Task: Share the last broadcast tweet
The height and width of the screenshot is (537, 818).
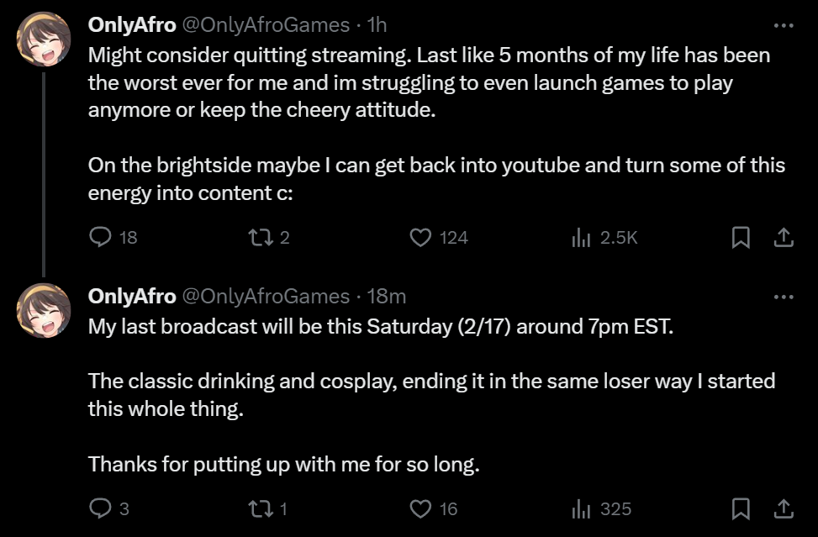Action: coord(784,508)
